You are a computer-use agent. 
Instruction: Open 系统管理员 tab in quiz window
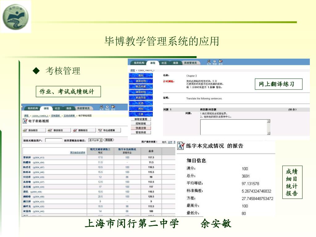190,63
